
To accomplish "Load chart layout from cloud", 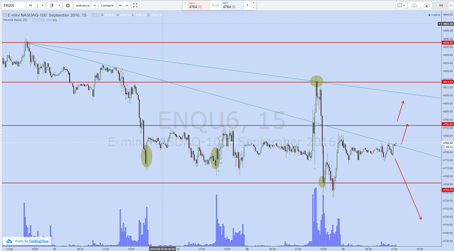I will pyautogui.click(x=414, y=5).
